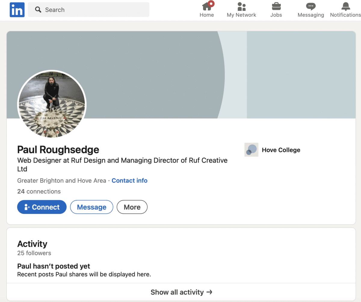Open the Contact info link
Image resolution: width=361 pixels, height=302 pixels.
(130, 180)
